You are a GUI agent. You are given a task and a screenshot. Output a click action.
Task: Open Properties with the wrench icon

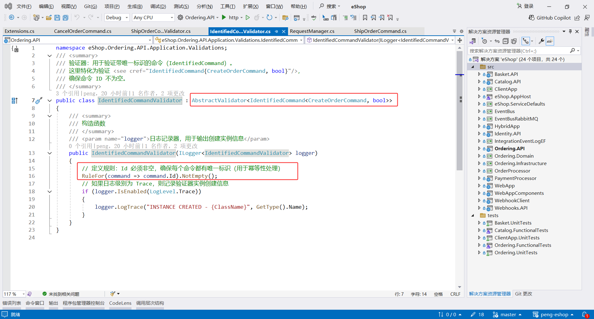click(x=541, y=41)
